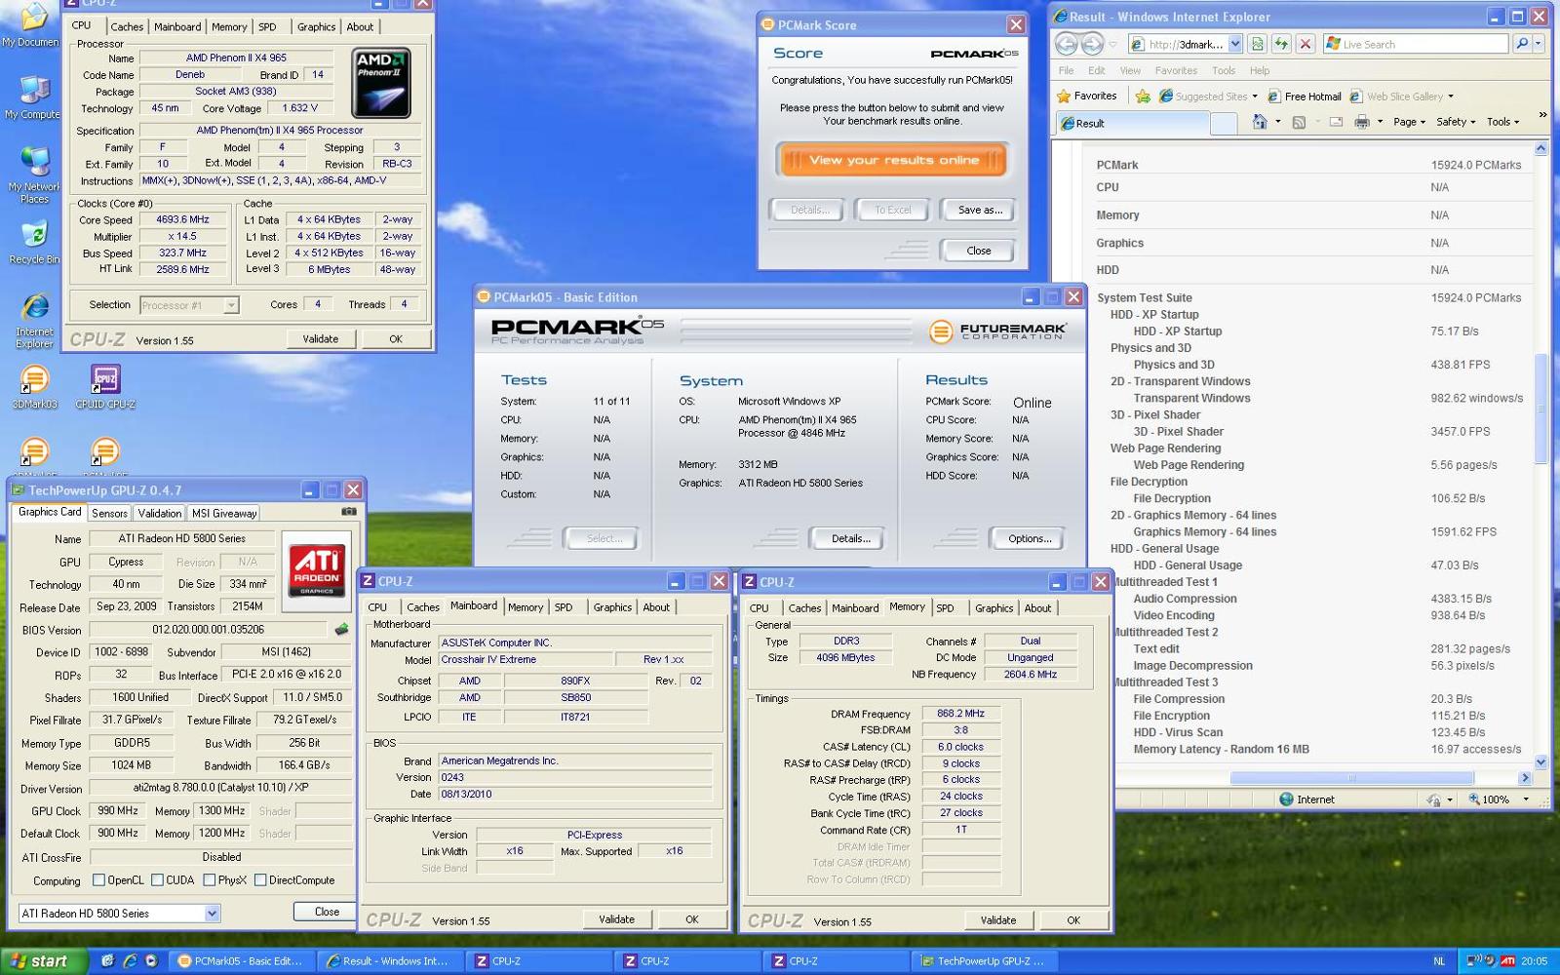Switch to PCMark05 Basic Edition taskbar item
The width and height of the screenshot is (1560, 975).
(242, 960)
